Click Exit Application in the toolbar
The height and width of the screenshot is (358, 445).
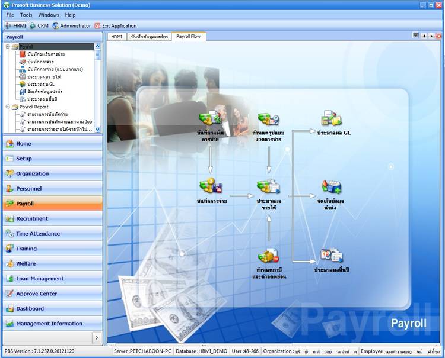(119, 26)
